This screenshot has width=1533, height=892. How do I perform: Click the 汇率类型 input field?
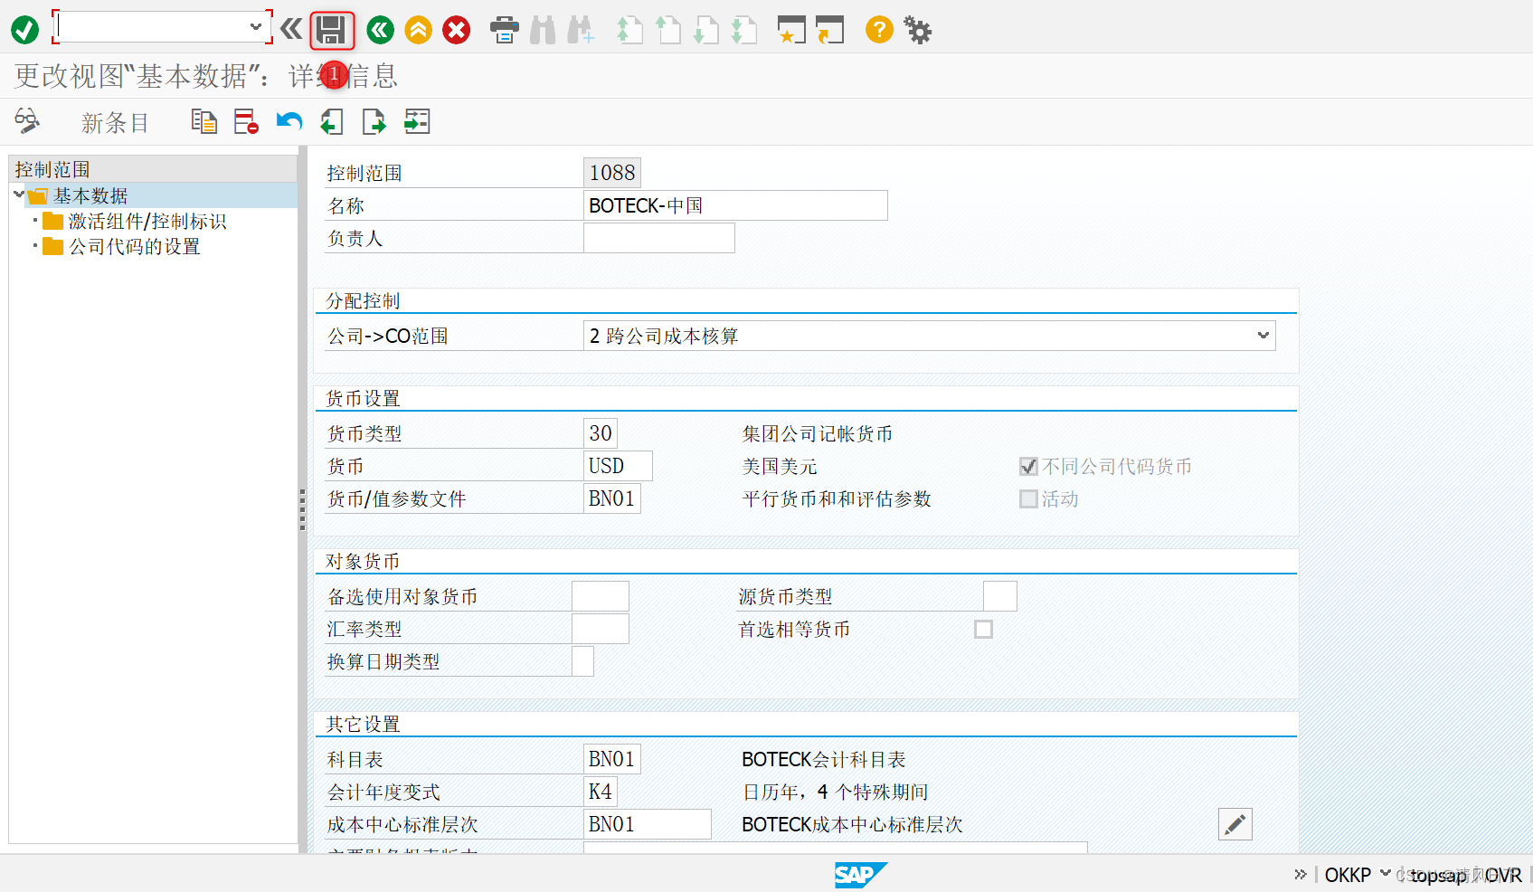pos(601,629)
